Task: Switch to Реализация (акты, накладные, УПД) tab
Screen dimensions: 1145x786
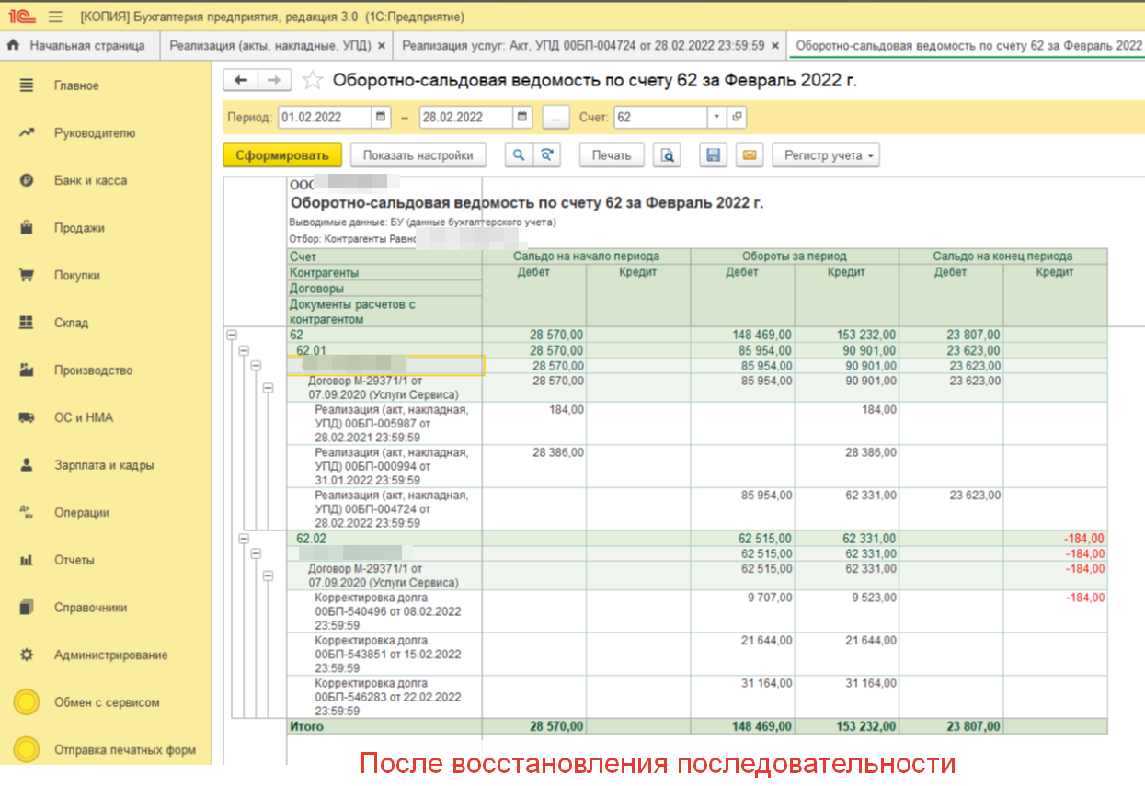Action: [x=269, y=45]
